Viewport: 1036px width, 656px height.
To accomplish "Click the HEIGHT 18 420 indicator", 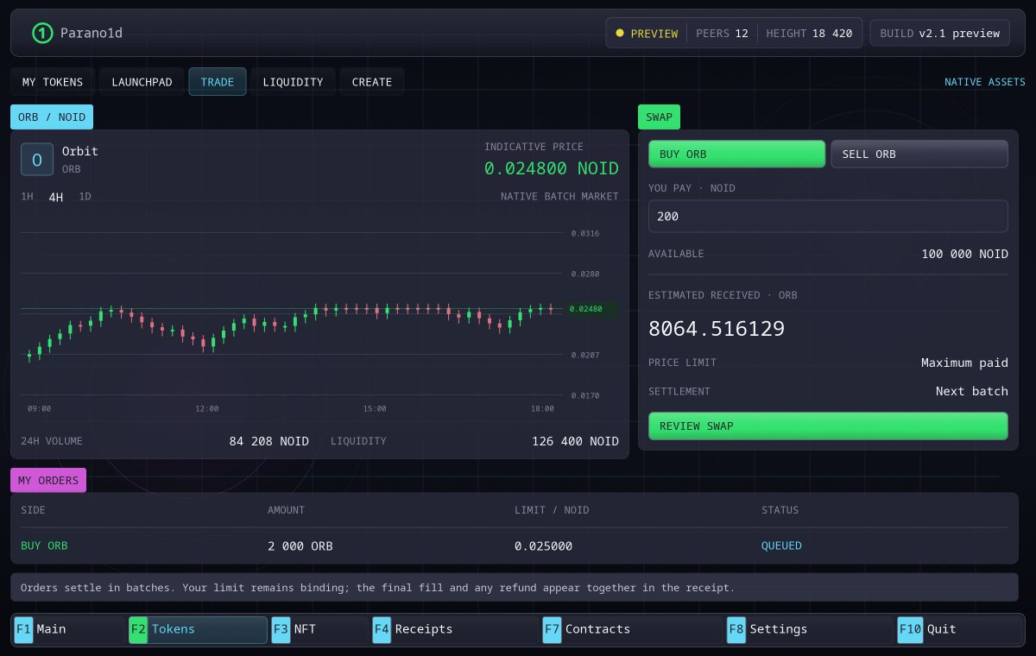I will [x=810, y=34].
